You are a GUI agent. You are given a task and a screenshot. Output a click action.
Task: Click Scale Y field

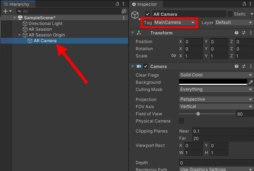tap(219, 56)
